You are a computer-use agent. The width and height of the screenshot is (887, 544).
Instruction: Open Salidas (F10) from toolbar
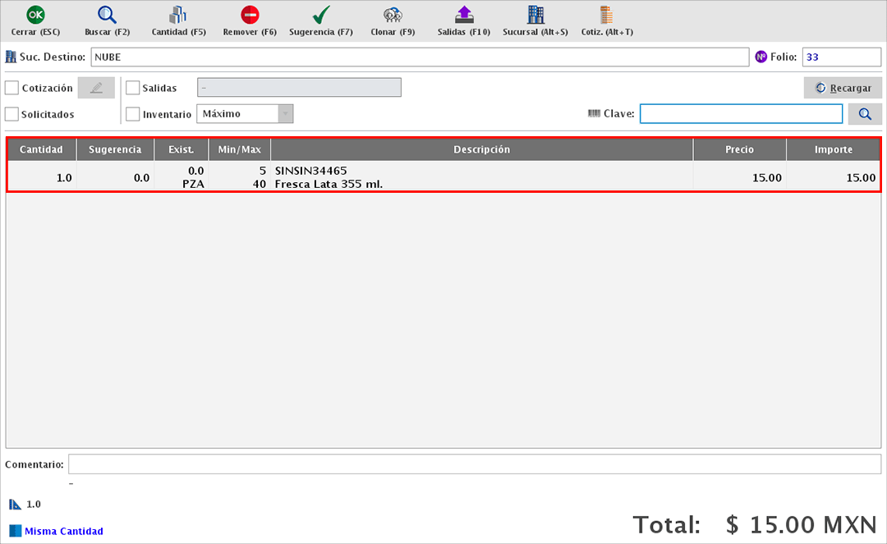[x=464, y=15]
